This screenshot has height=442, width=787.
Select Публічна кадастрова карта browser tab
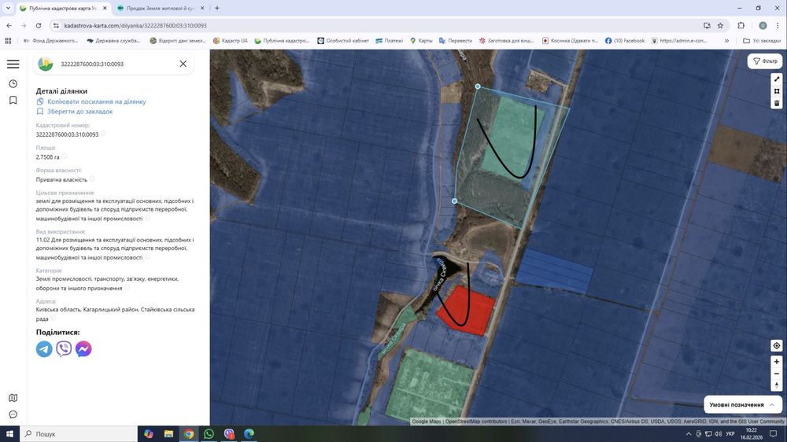[x=63, y=8]
